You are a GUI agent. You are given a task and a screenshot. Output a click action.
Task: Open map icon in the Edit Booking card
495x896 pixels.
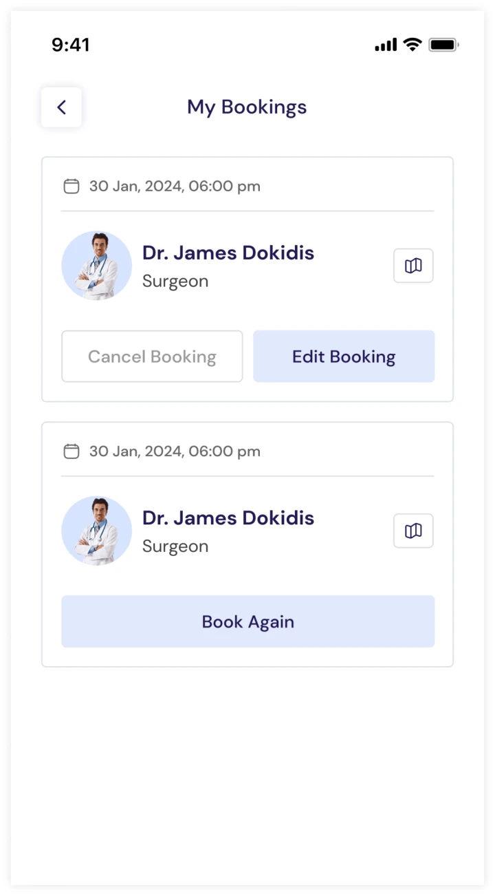413,266
